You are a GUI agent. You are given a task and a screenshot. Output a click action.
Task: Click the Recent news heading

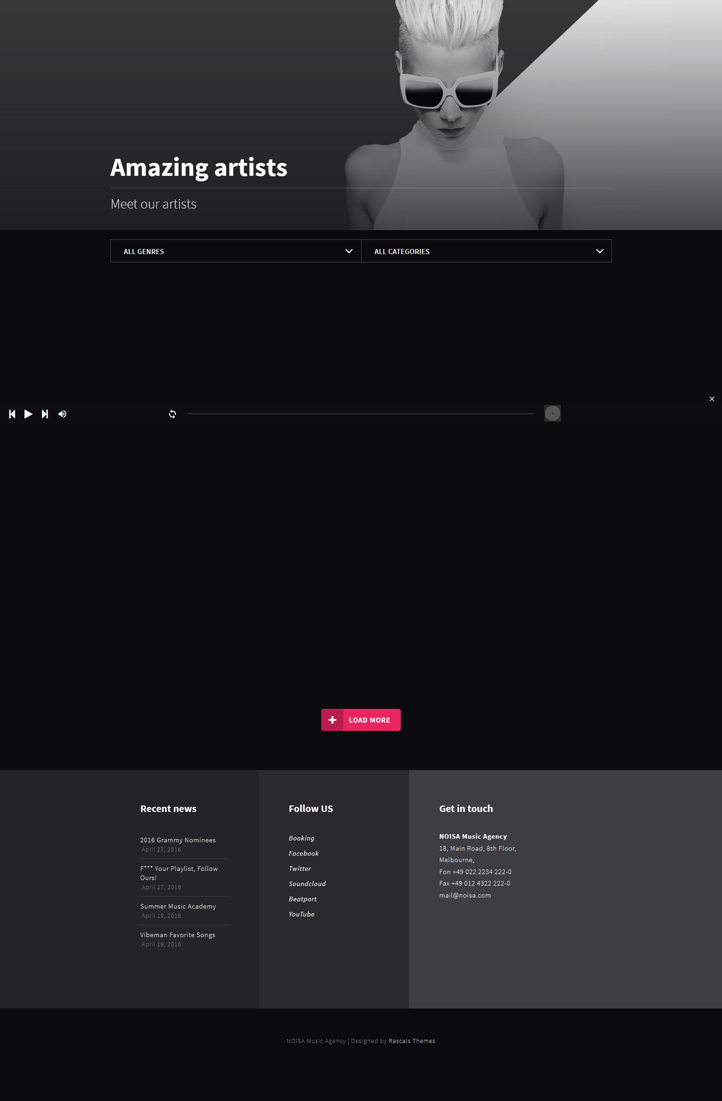pos(168,809)
